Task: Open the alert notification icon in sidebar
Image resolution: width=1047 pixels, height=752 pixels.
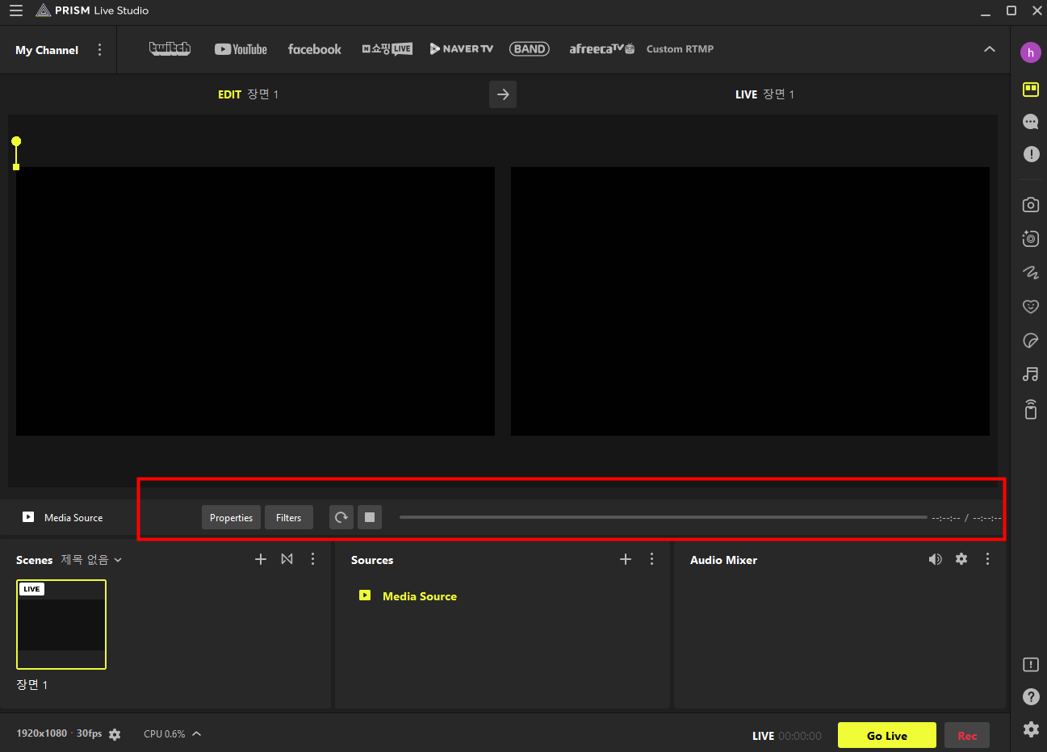Action: click(x=1031, y=154)
